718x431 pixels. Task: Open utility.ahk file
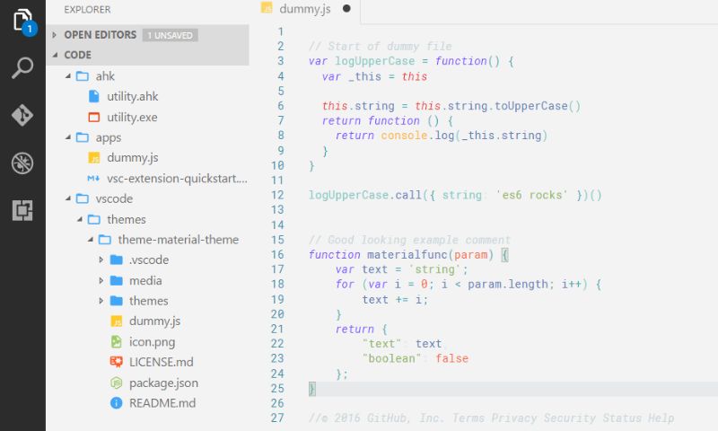point(132,96)
